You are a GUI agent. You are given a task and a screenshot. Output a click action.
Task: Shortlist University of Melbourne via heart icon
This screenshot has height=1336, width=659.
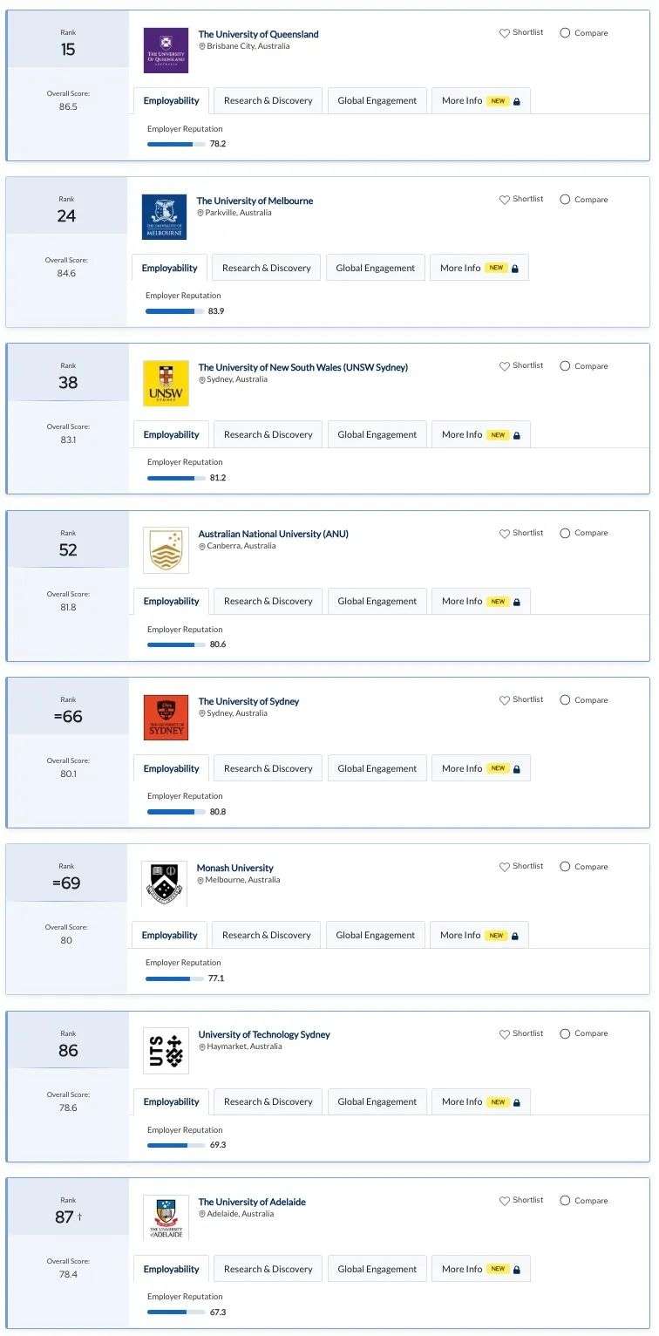click(504, 200)
